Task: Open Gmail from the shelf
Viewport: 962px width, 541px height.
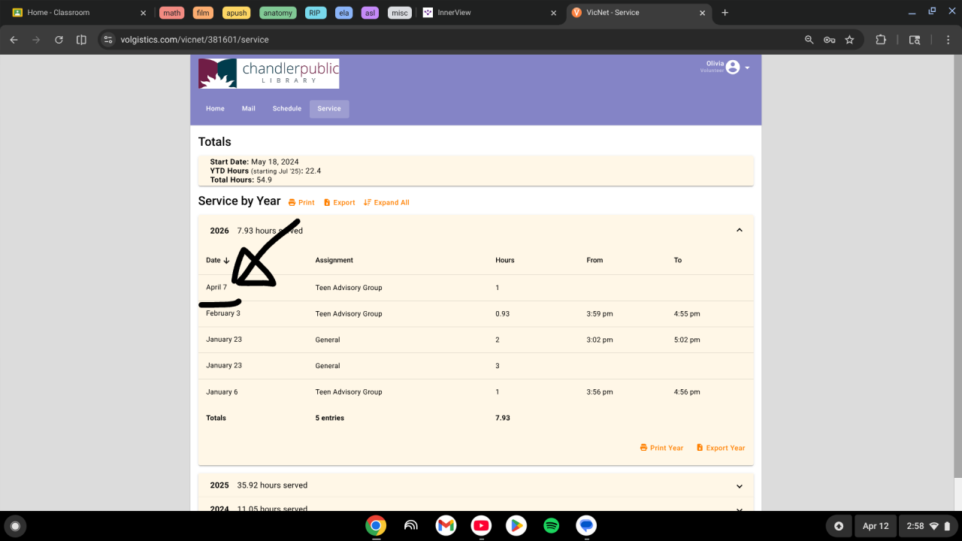Action: click(x=446, y=525)
